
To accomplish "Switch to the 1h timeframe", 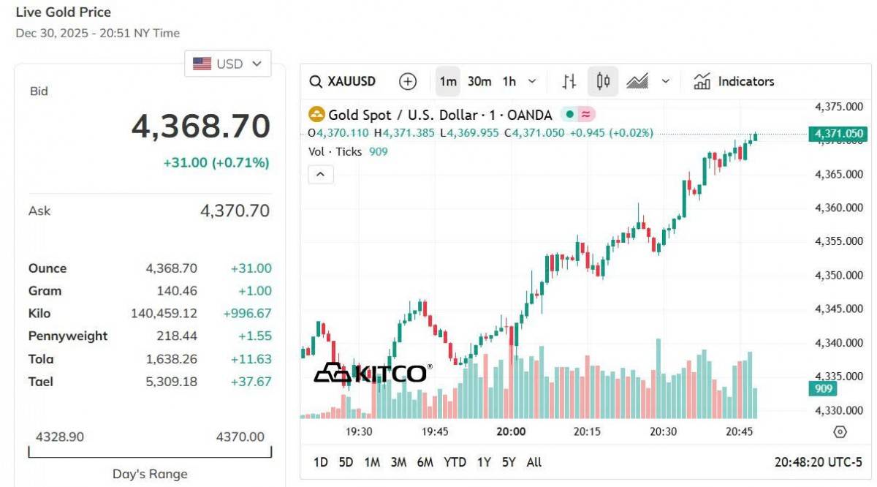I will [x=509, y=81].
